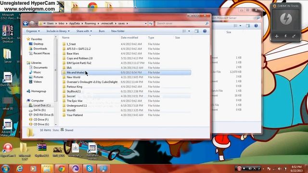
Task: Open view options dropdown arrow in saves window
Action: [189, 31]
